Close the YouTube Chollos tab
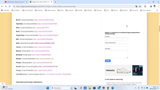This screenshot has height=90, width=160. [x=26, y=2]
